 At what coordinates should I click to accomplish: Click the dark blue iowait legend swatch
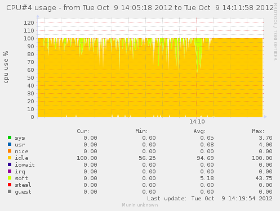point(10,164)
